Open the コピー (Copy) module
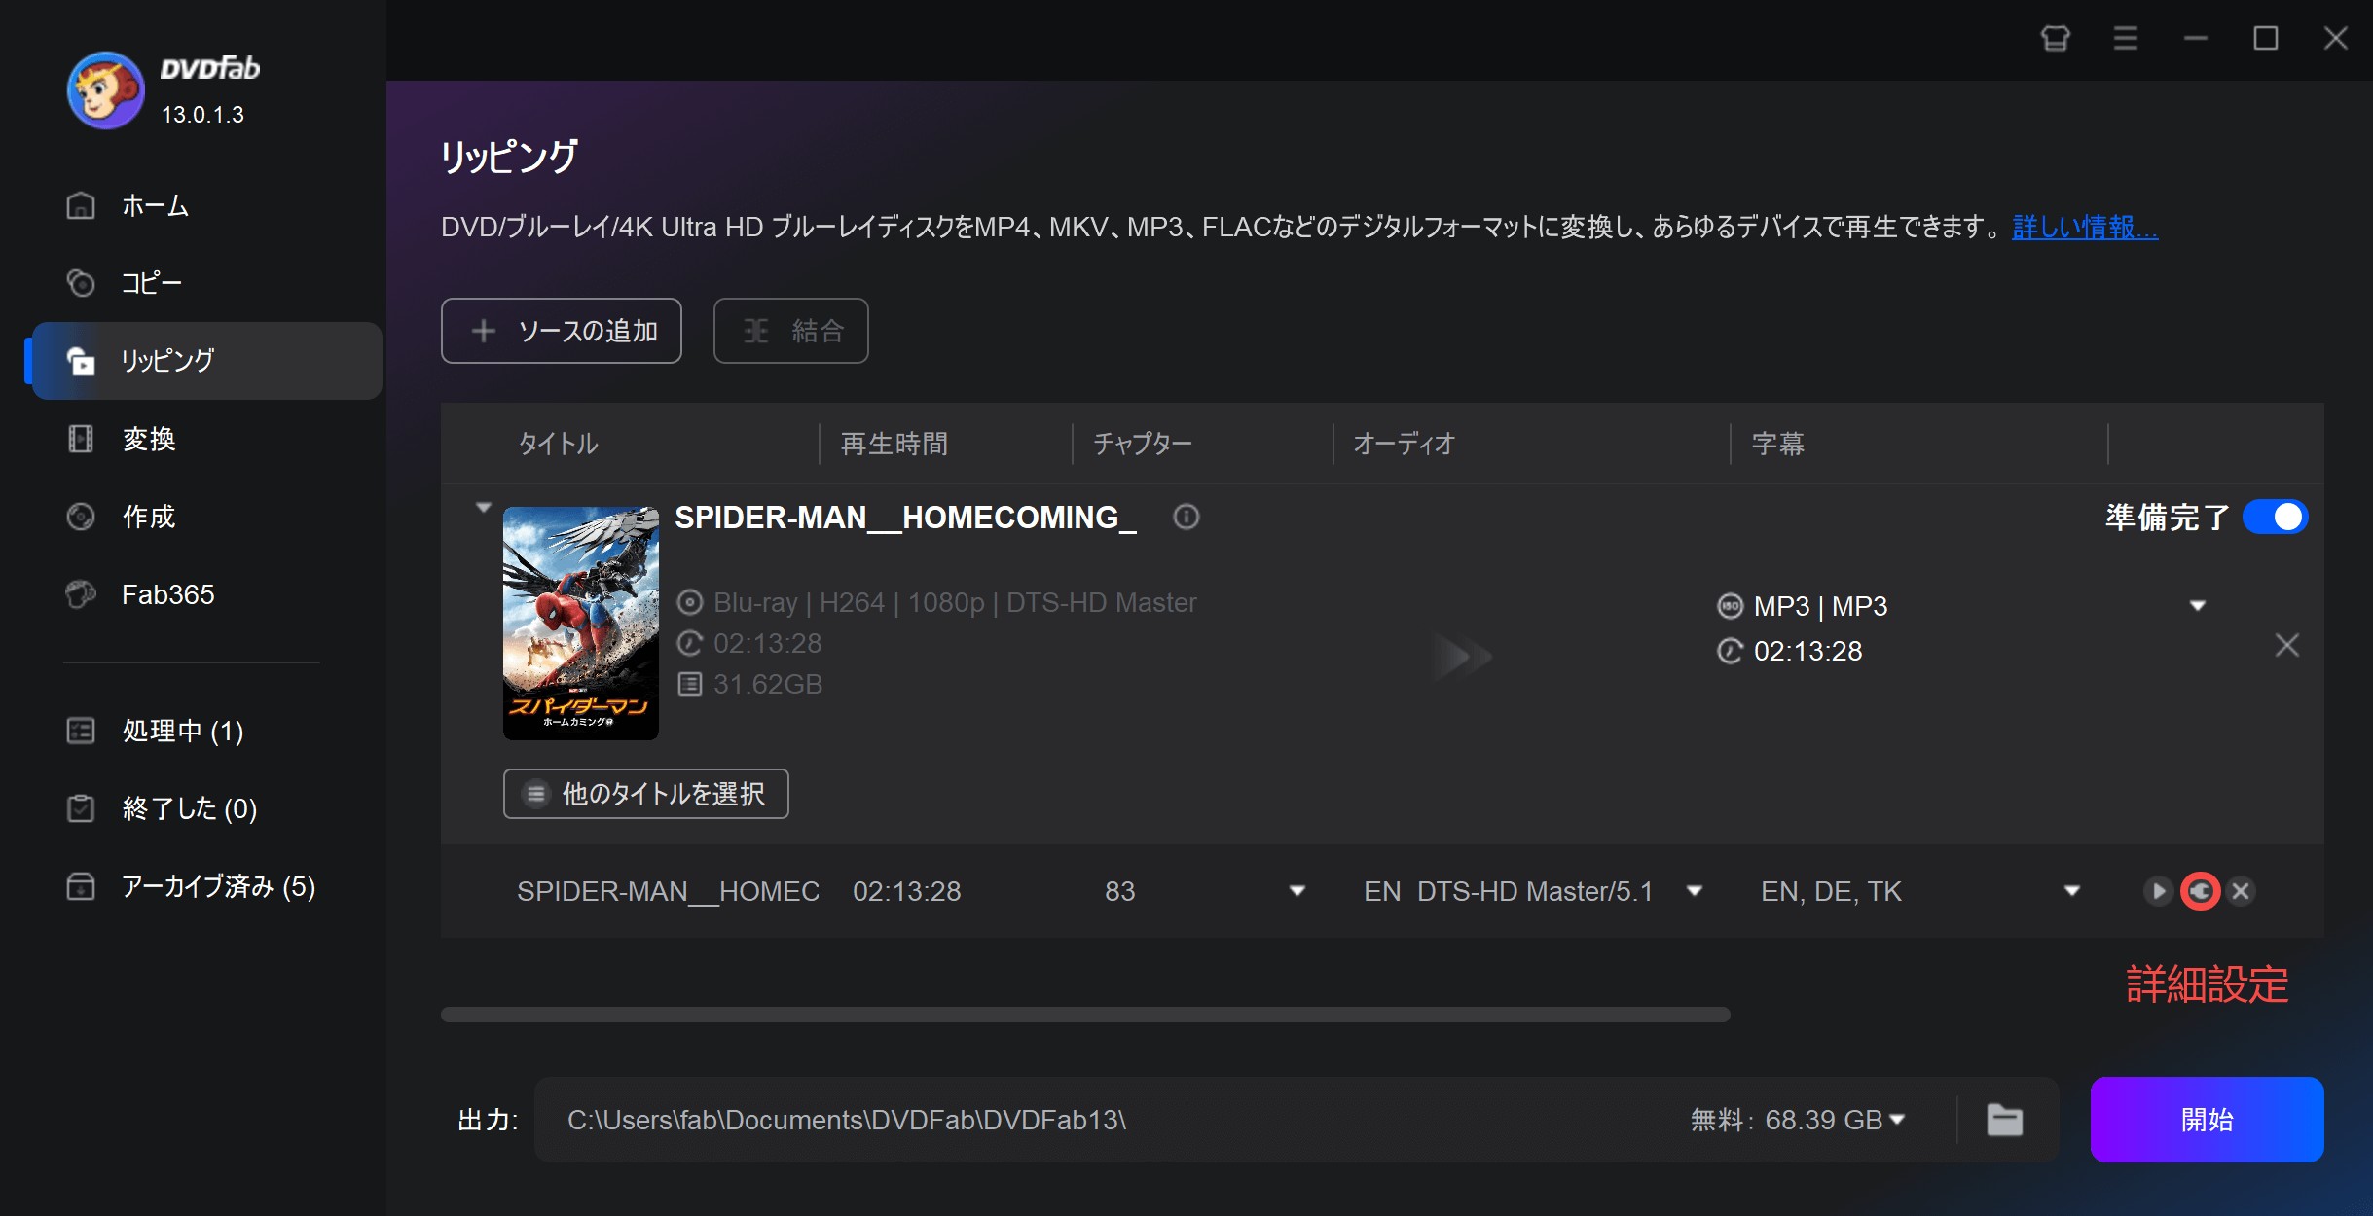 coord(206,283)
